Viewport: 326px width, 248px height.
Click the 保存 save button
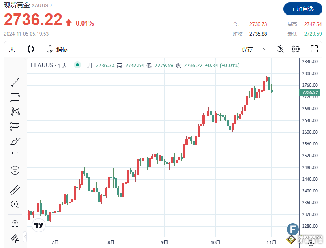pyautogui.click(x=247, y=49)
